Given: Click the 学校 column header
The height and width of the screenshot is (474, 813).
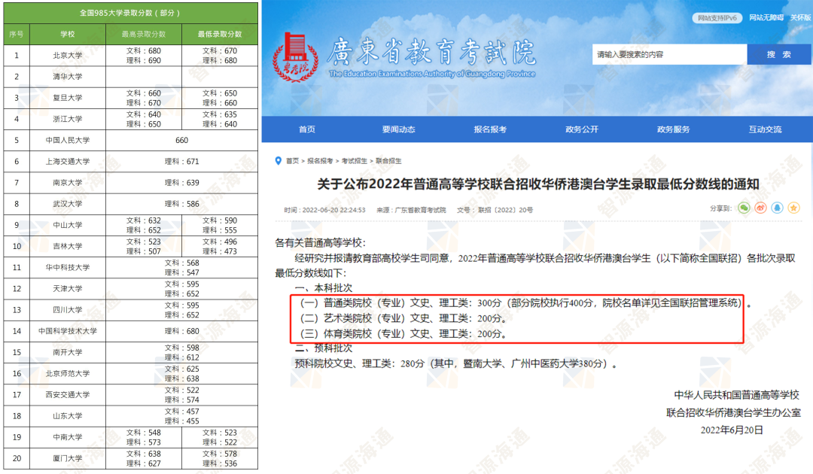Looking at the screenshot, I should [x=68, y=34].
